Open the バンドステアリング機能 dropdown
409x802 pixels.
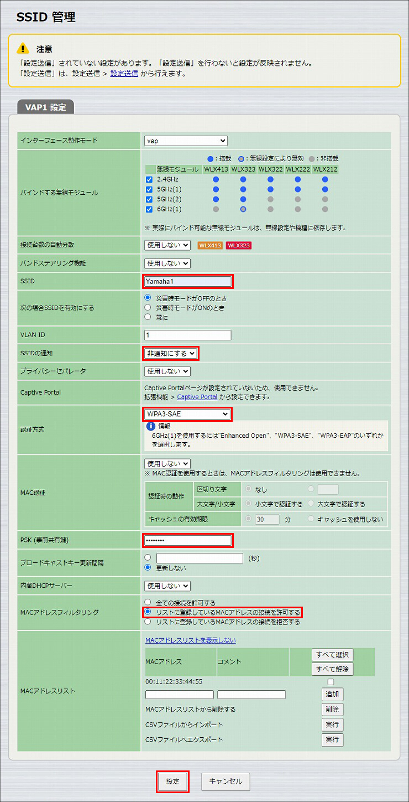point(167,263)
